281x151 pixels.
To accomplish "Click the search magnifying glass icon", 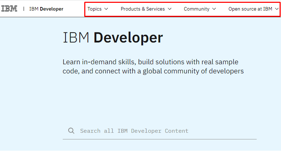I will click(71, 131).
